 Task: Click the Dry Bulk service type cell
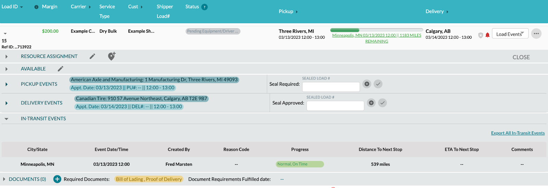pos(108,31)
